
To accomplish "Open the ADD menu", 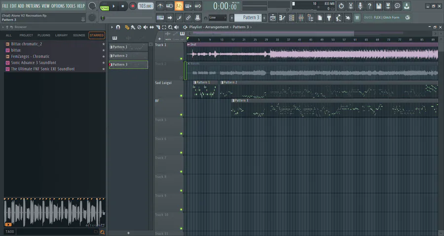I will click(21, 6).
